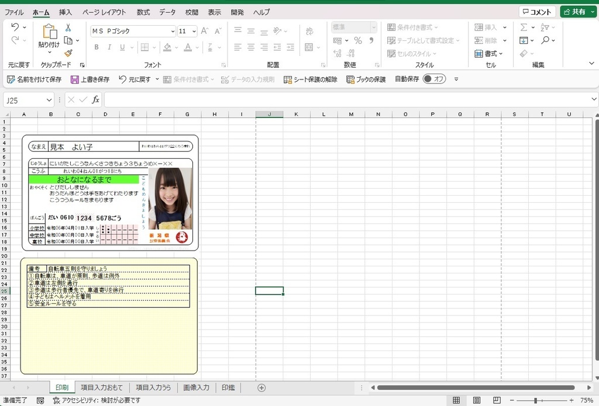Image resolution: width=599 pixels, height=406 pixels.
Task: Click 上書き保存 save icon
Action: (75, 79)
